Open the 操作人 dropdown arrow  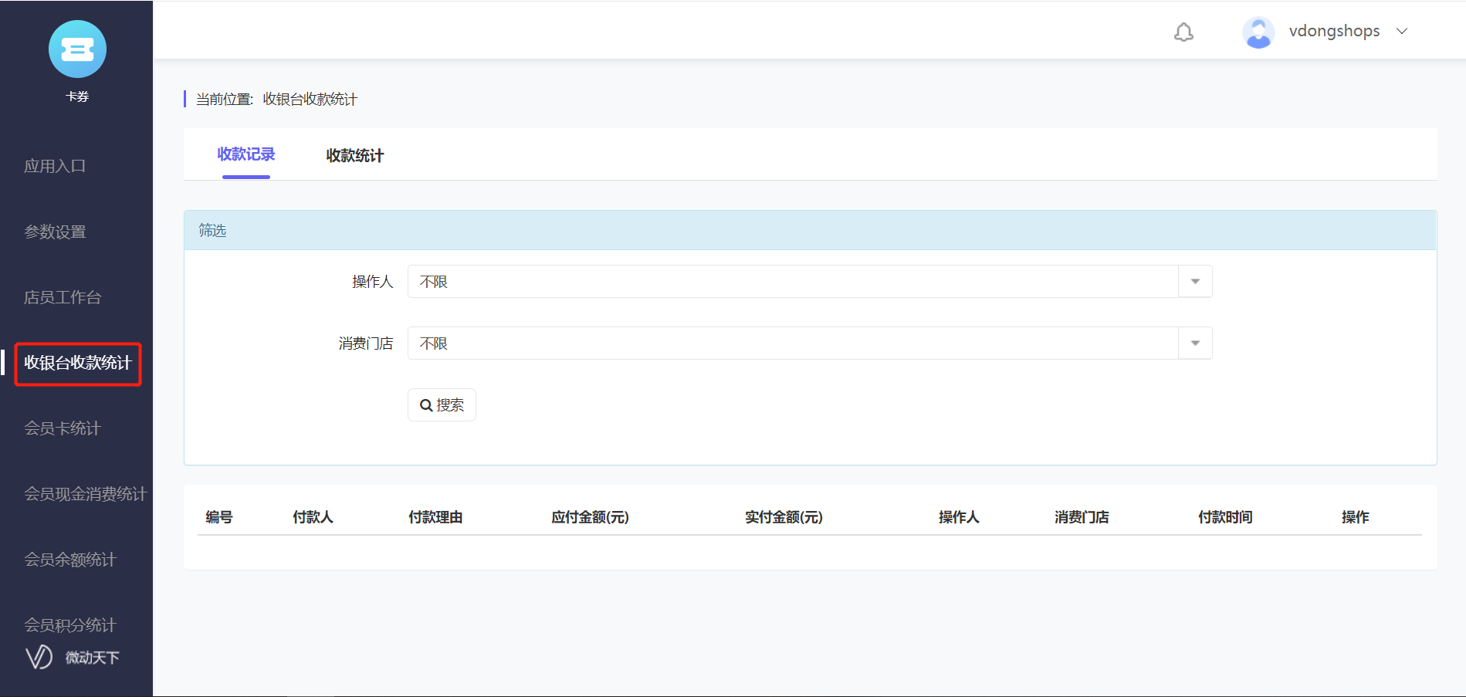[1195, 282]
